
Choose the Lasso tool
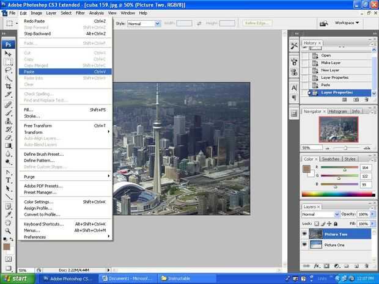pos(9,70)
